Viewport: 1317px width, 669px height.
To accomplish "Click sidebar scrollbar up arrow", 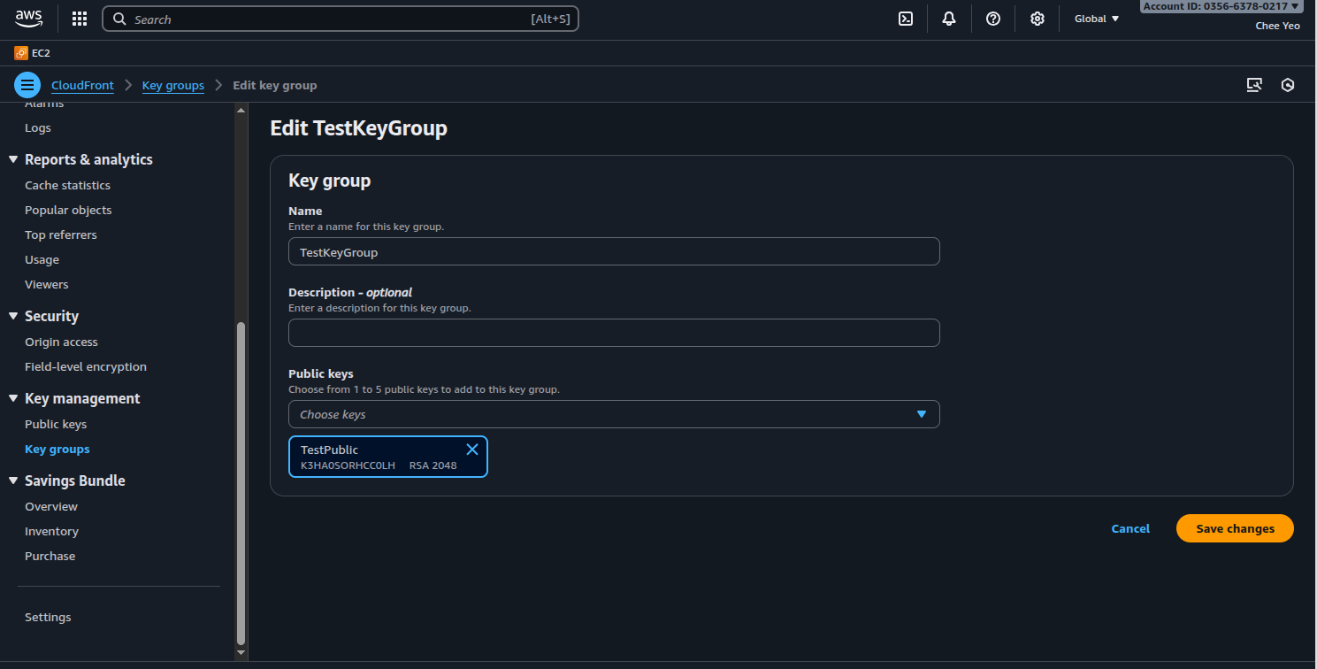I will point(241,110).
